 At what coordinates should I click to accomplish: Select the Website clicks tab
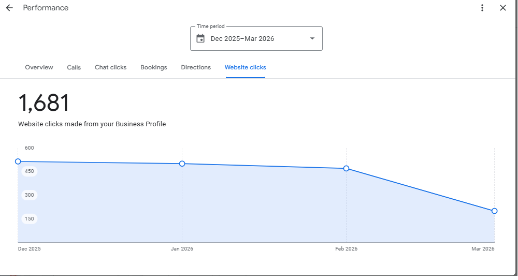[246, 67]
